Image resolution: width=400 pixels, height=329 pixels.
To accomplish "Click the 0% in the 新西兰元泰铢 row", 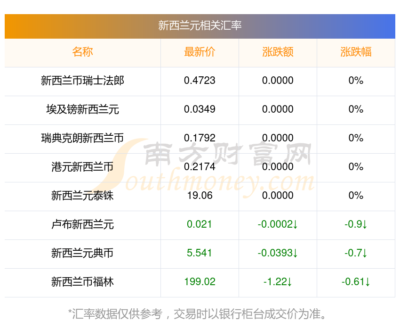I will click(356, 196).
